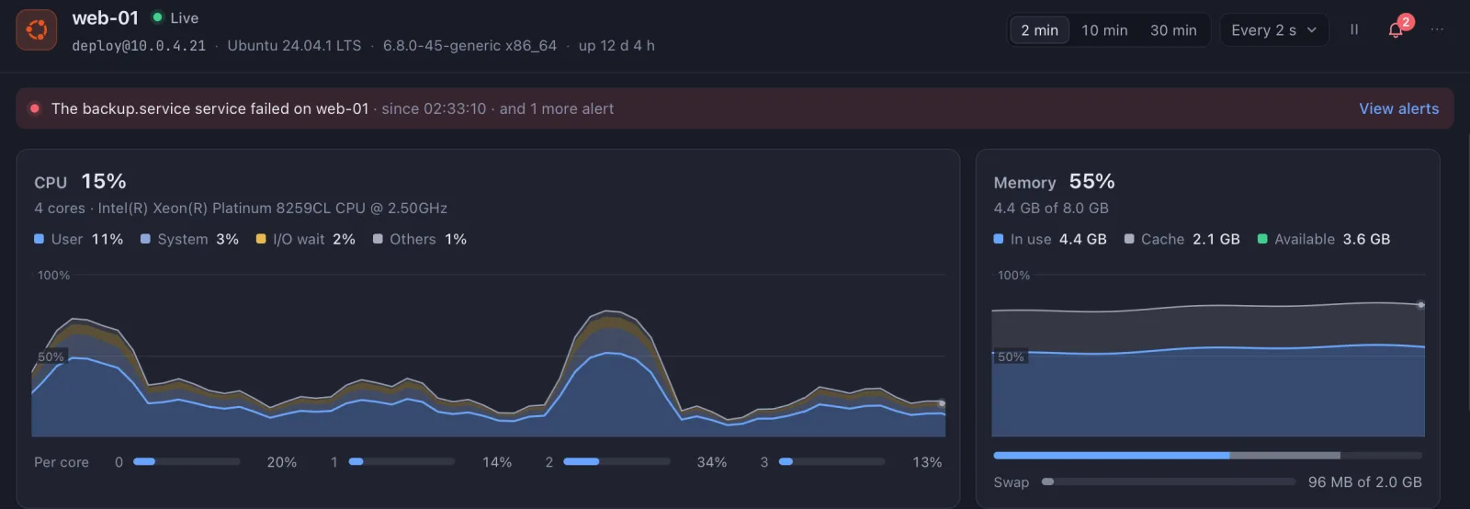The image size is (1470, 509).
Task: Click the core 0 usage bar at 20%
Action: click(187, 461)
